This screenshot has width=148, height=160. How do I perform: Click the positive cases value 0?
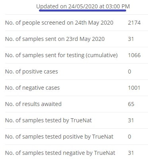(x=129, y=71)
